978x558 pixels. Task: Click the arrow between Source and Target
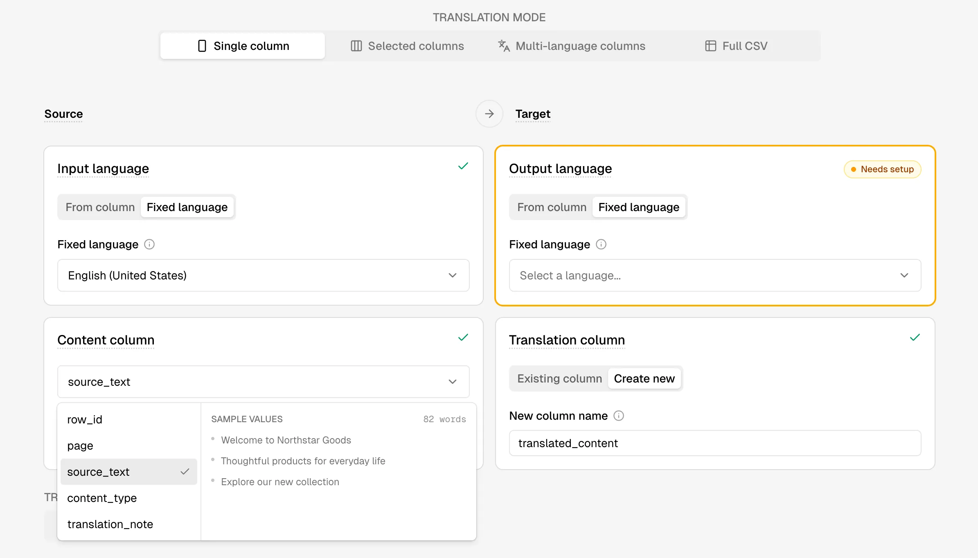pyautogui.click(x=489, y=114)
